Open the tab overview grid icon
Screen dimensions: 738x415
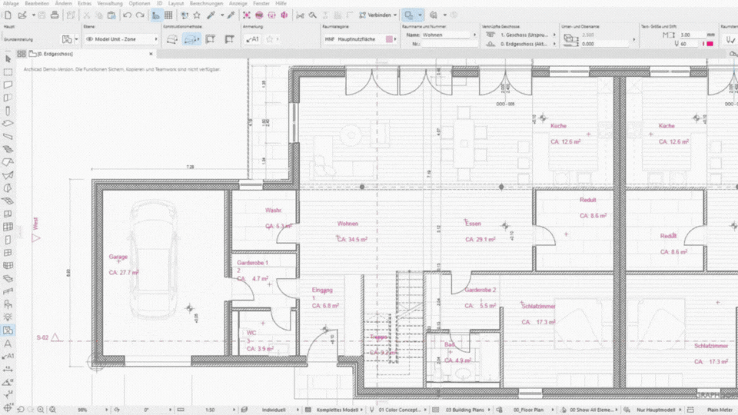(22, 54)
